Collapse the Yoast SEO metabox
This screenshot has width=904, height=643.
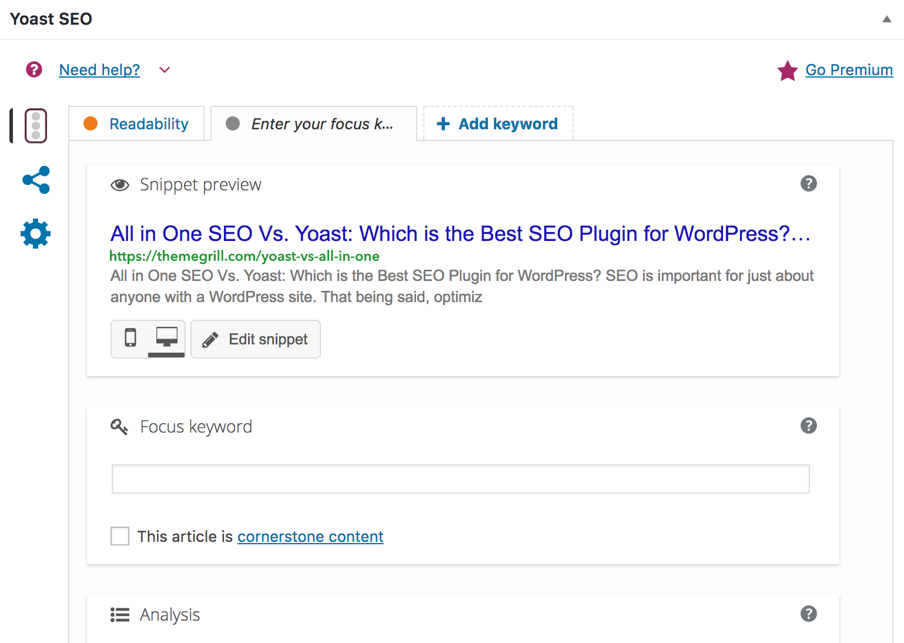click(886, 19)
